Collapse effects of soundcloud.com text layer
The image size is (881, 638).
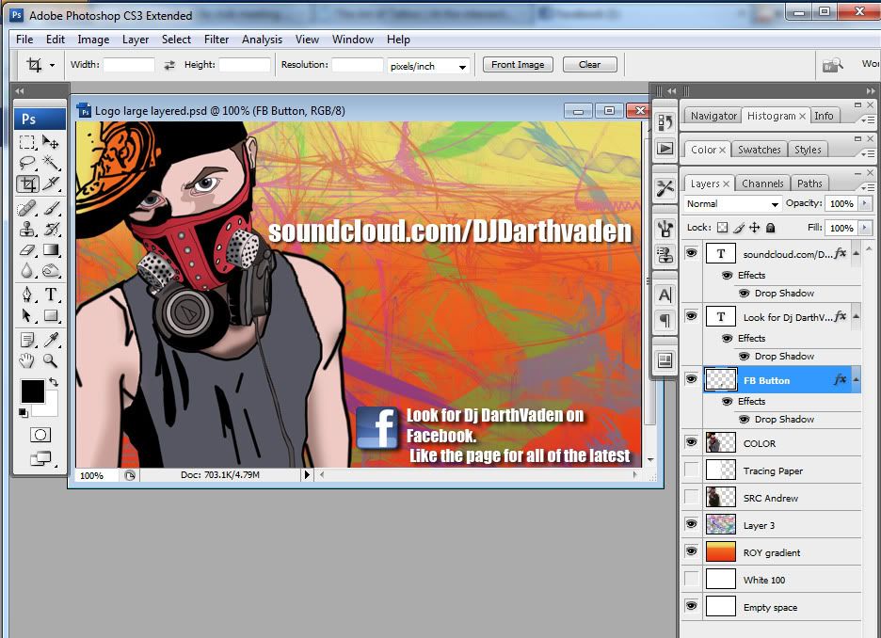click(x=856, y=254)
